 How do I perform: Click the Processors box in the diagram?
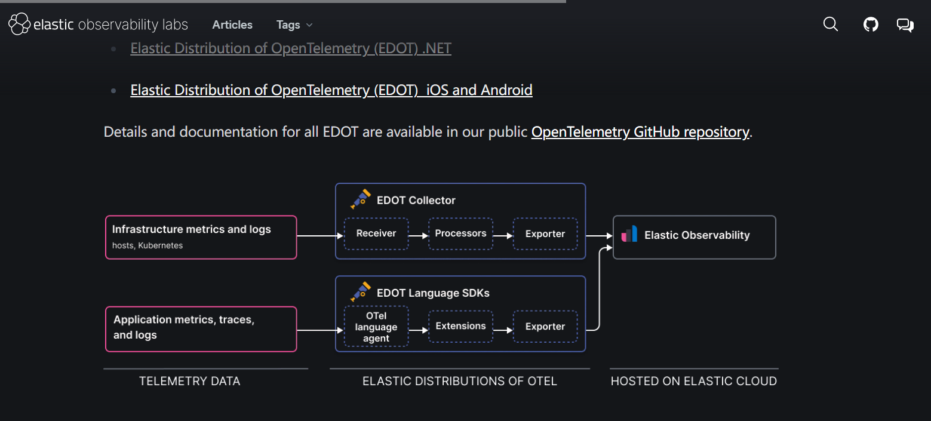click(460, 233)
